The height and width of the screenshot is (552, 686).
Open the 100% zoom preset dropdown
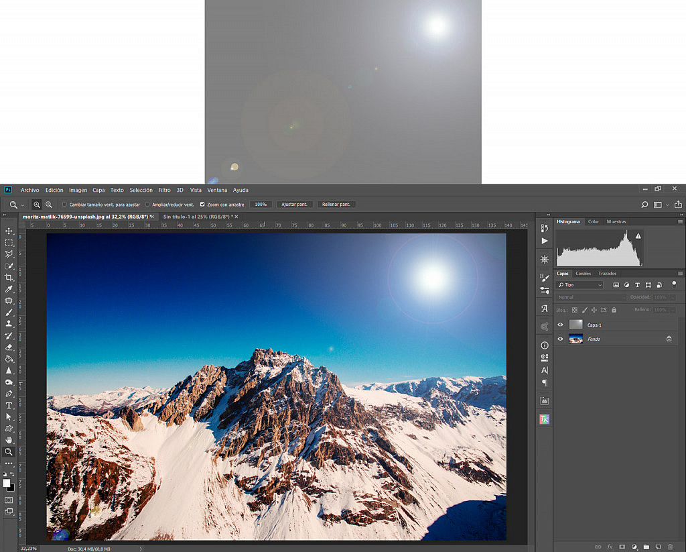coord(260,204)
